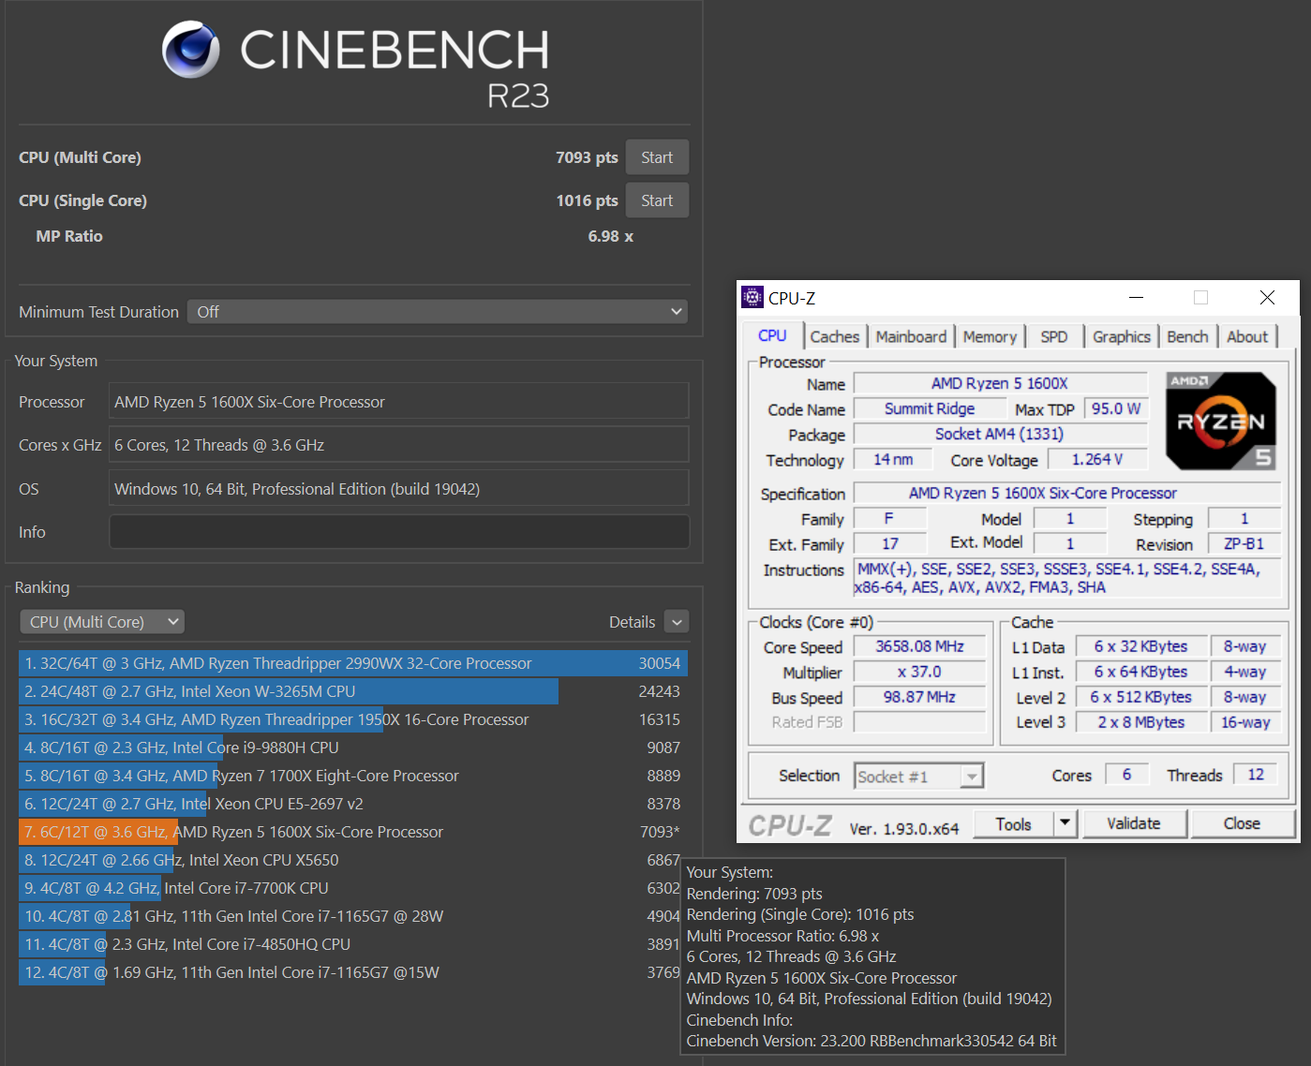Select the Threadripper 2990WX ranking row

tap(353, 663)
